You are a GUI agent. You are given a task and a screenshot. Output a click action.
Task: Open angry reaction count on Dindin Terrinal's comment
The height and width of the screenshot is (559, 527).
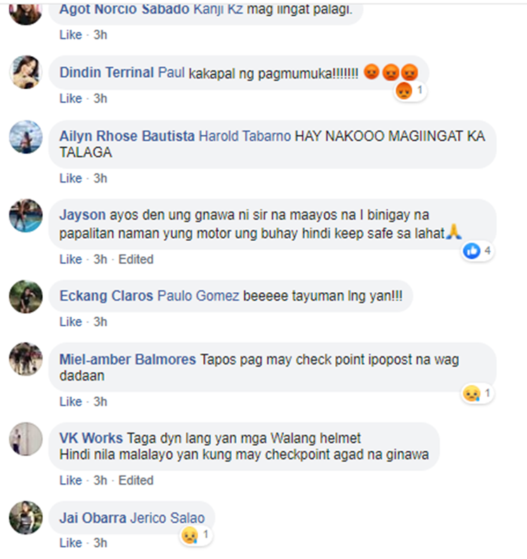tap(410, 91)
